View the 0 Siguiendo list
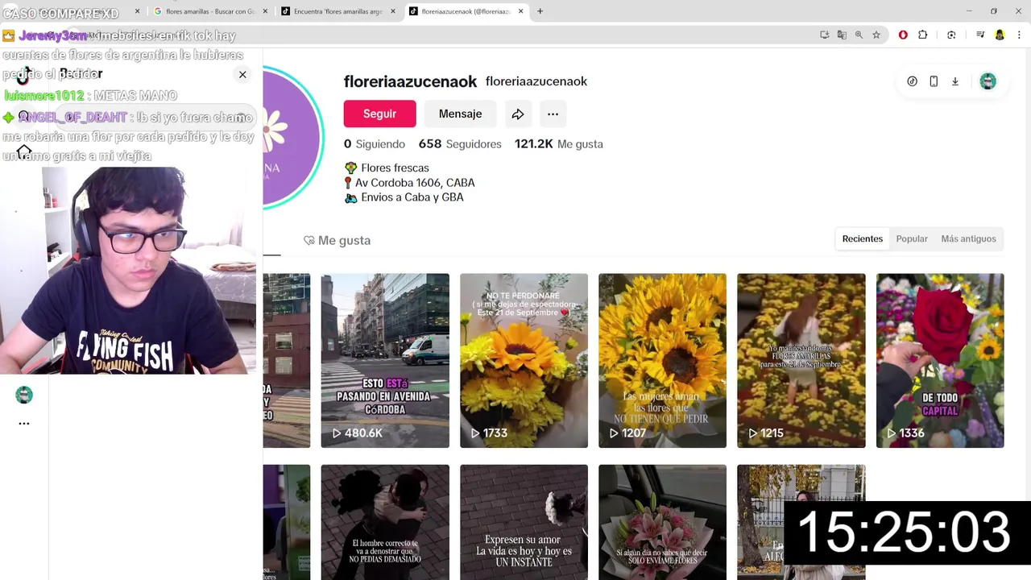Screen dimensions: 1031x580 click(375, 144)
